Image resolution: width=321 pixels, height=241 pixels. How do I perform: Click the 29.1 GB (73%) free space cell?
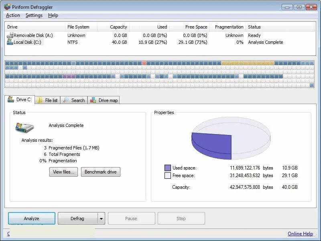pyautogui.click(x=193, y=42)
